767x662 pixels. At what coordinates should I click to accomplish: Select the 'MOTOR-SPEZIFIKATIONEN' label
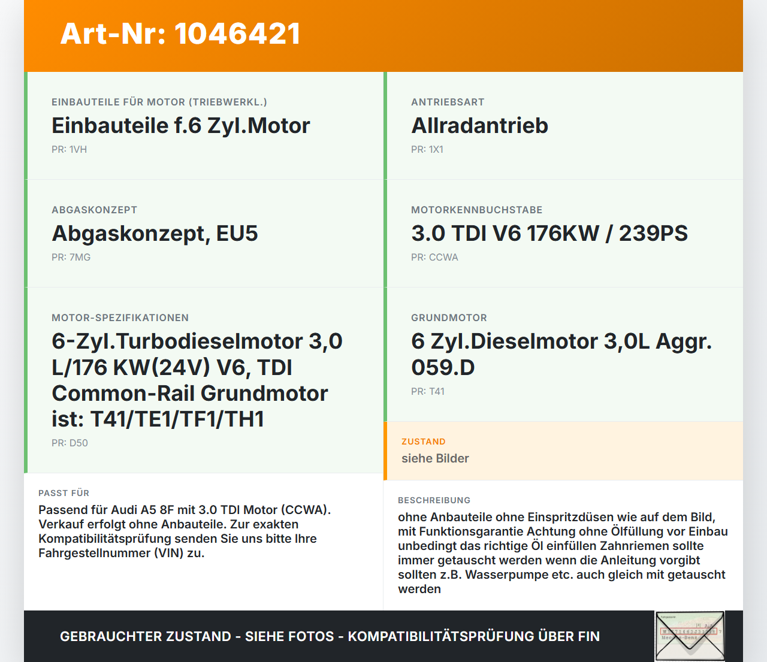click(x=120, y=318)
